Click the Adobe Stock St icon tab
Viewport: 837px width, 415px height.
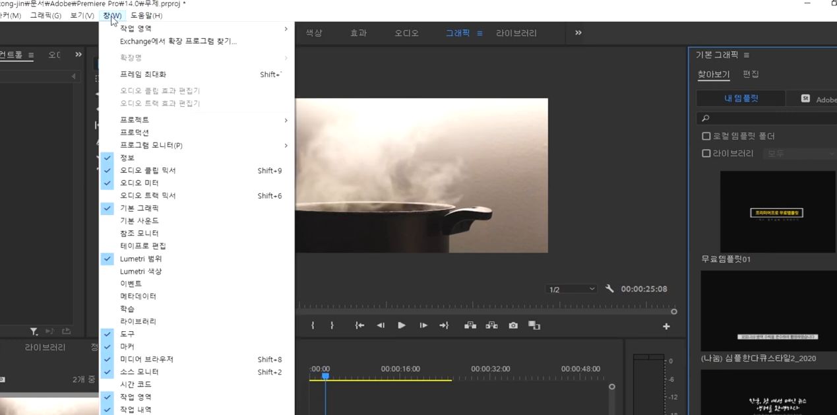click(x=805, y=98)
